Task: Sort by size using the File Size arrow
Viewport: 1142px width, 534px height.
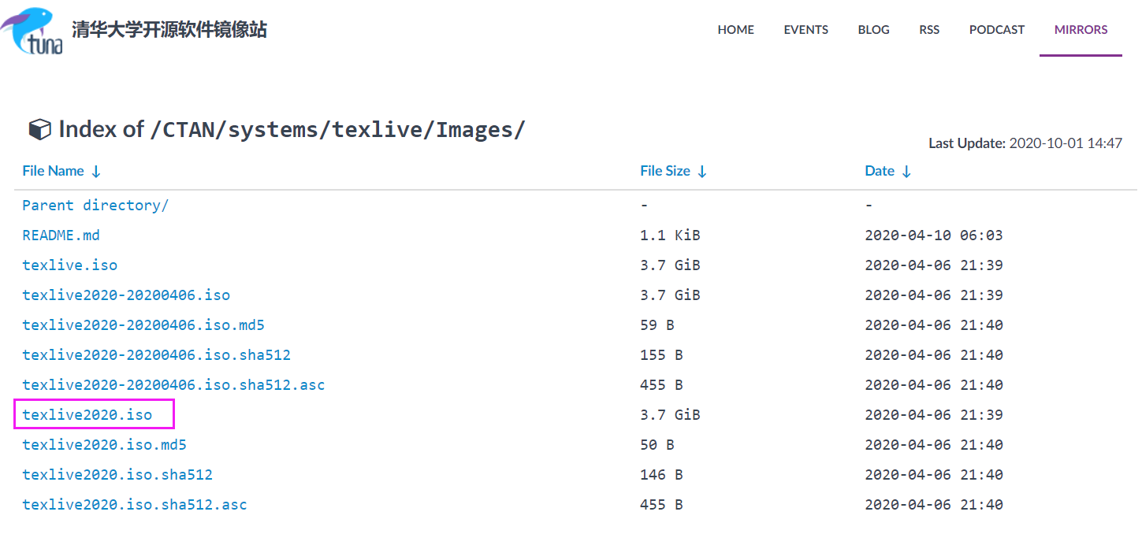Action: tap(702, 171)
